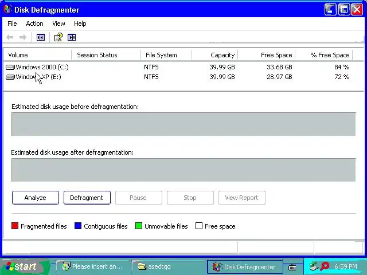Click the 33.68 GB free space value
The width and height of the screenshot is (367, 275).
[x=279, y=67]
